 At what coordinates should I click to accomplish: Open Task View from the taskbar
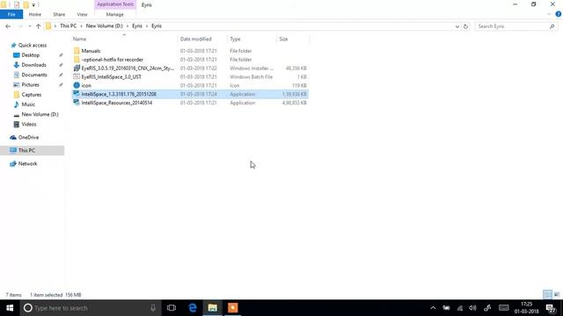172,308
